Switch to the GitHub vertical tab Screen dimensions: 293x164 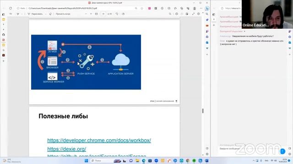[3, 35]
